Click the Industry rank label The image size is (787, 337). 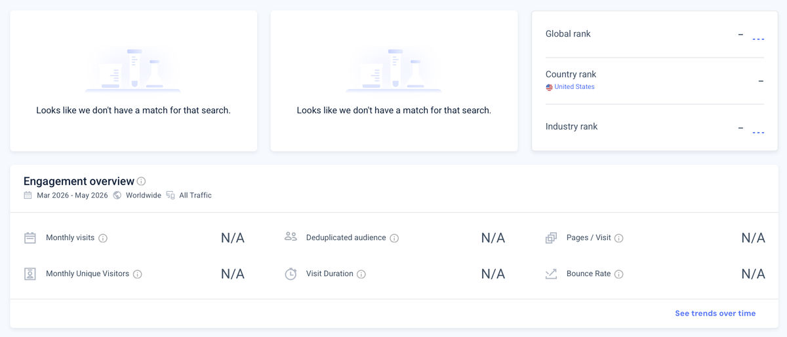coord(571,127)
